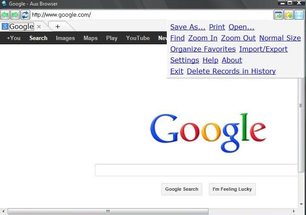Toggle the ellipsis tools menu button
The image size is (306, 215).
click(299, 15)
